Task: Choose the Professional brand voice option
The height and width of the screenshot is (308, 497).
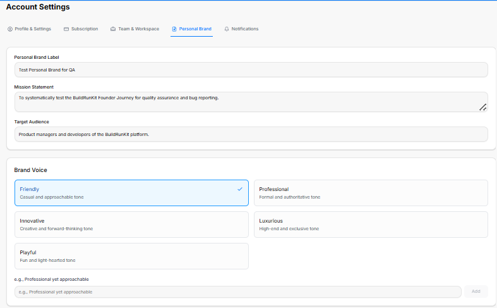Action: point(371,193)
